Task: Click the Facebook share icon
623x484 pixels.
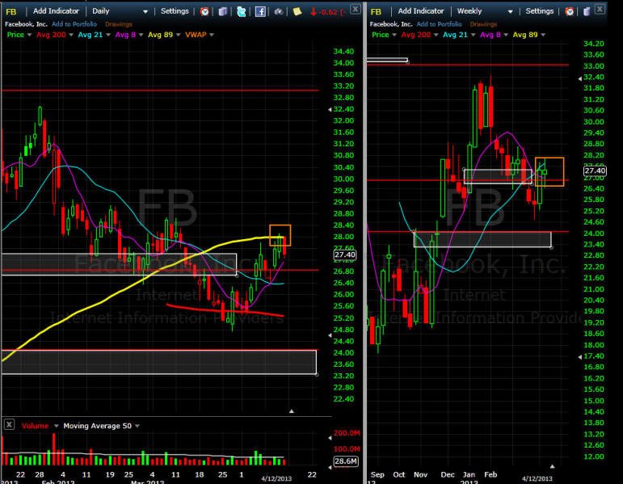Action: click(x=260, y=11)
